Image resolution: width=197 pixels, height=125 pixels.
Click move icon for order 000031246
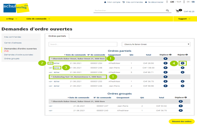[x=165, y=86]
